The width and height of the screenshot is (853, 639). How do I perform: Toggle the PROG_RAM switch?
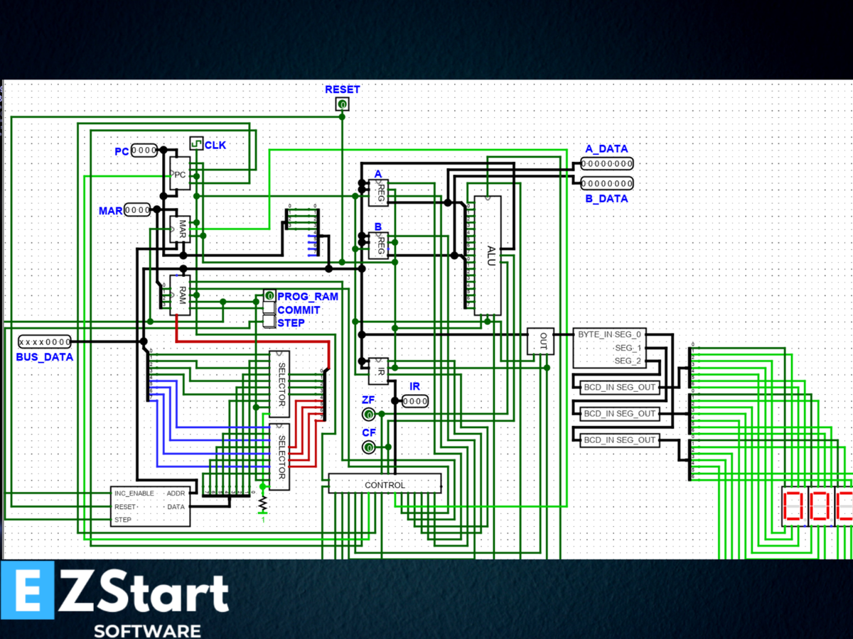pyautogui.click(x=269, y=296)
